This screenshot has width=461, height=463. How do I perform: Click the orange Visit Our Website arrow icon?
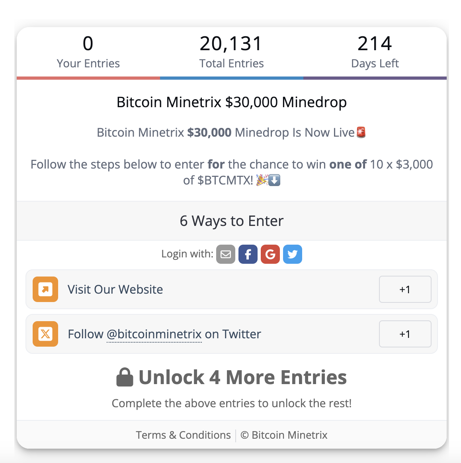pyautogui.click(x=45, y=289)
